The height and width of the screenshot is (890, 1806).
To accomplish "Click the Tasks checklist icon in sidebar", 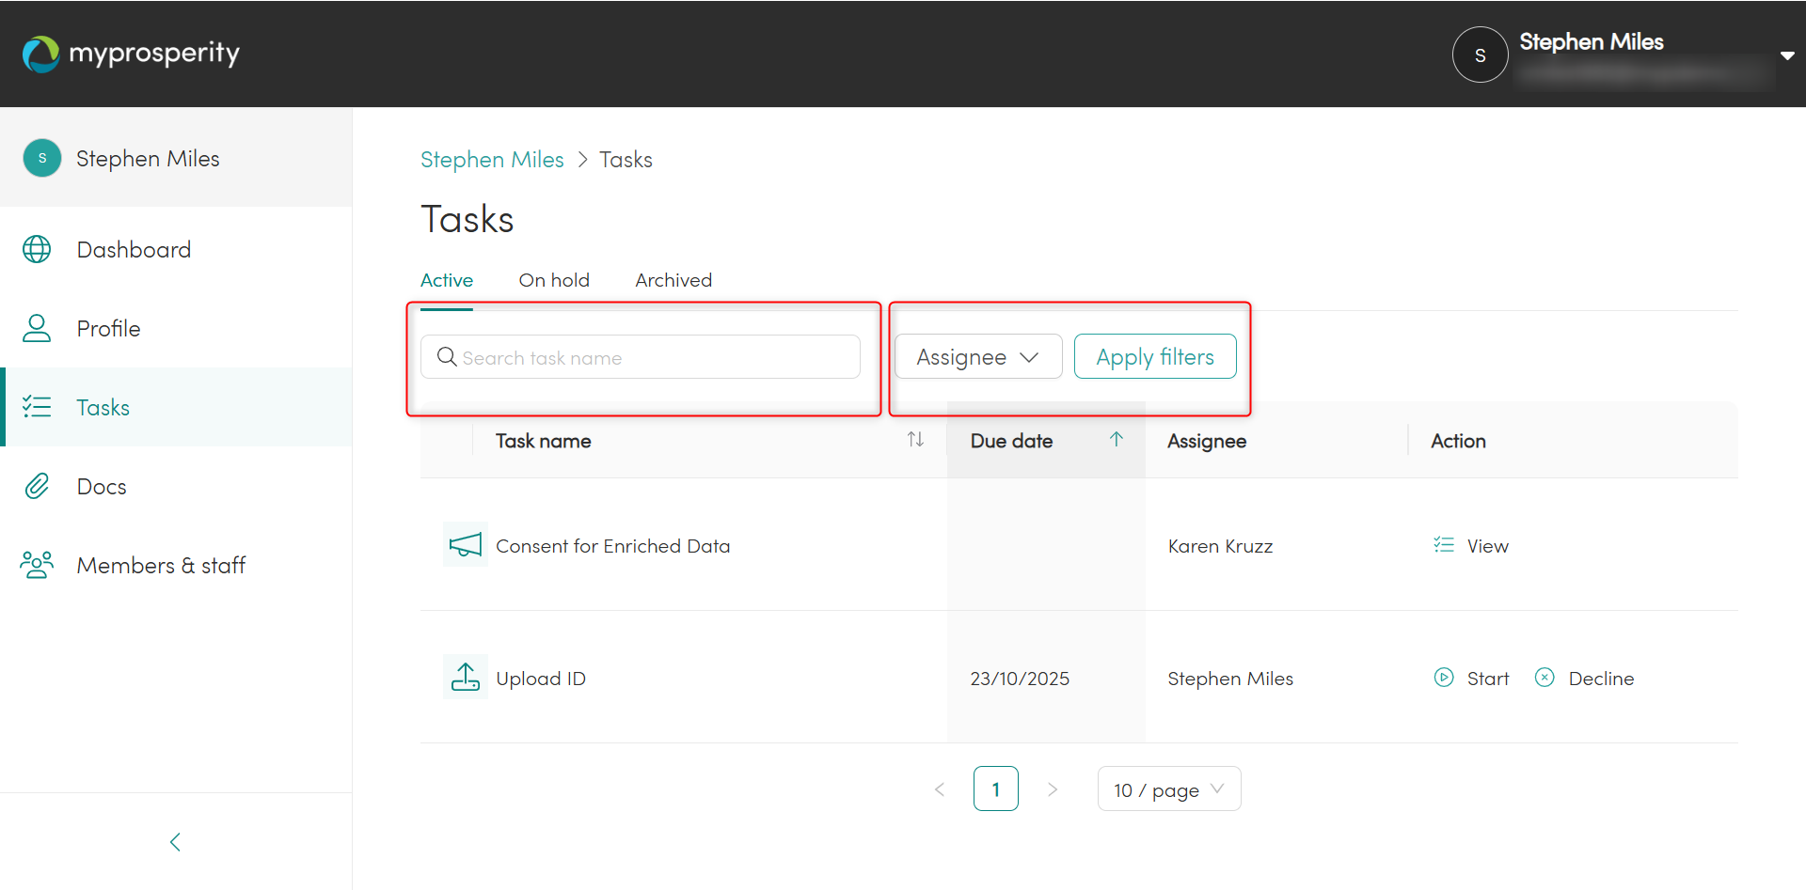I will coord(37,407).
